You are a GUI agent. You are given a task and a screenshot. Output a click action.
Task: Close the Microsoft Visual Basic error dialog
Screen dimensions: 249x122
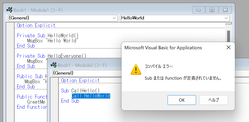click(228, 47)
